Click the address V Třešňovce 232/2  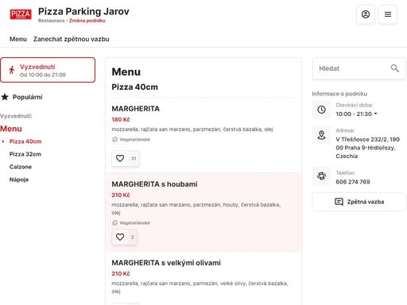367,148
